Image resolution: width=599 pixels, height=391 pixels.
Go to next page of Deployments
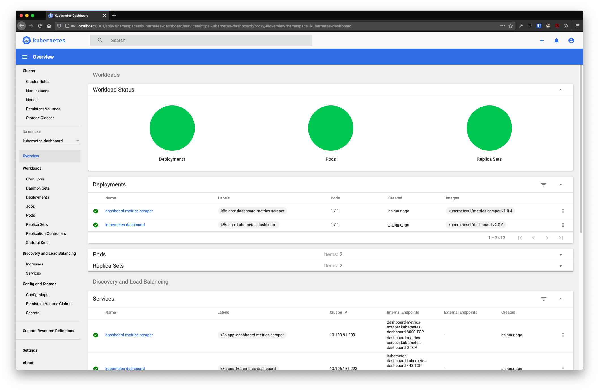click(547, 238)
